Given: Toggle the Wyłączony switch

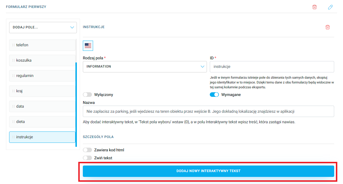Looking at the screenshot, I should [87, 95].
